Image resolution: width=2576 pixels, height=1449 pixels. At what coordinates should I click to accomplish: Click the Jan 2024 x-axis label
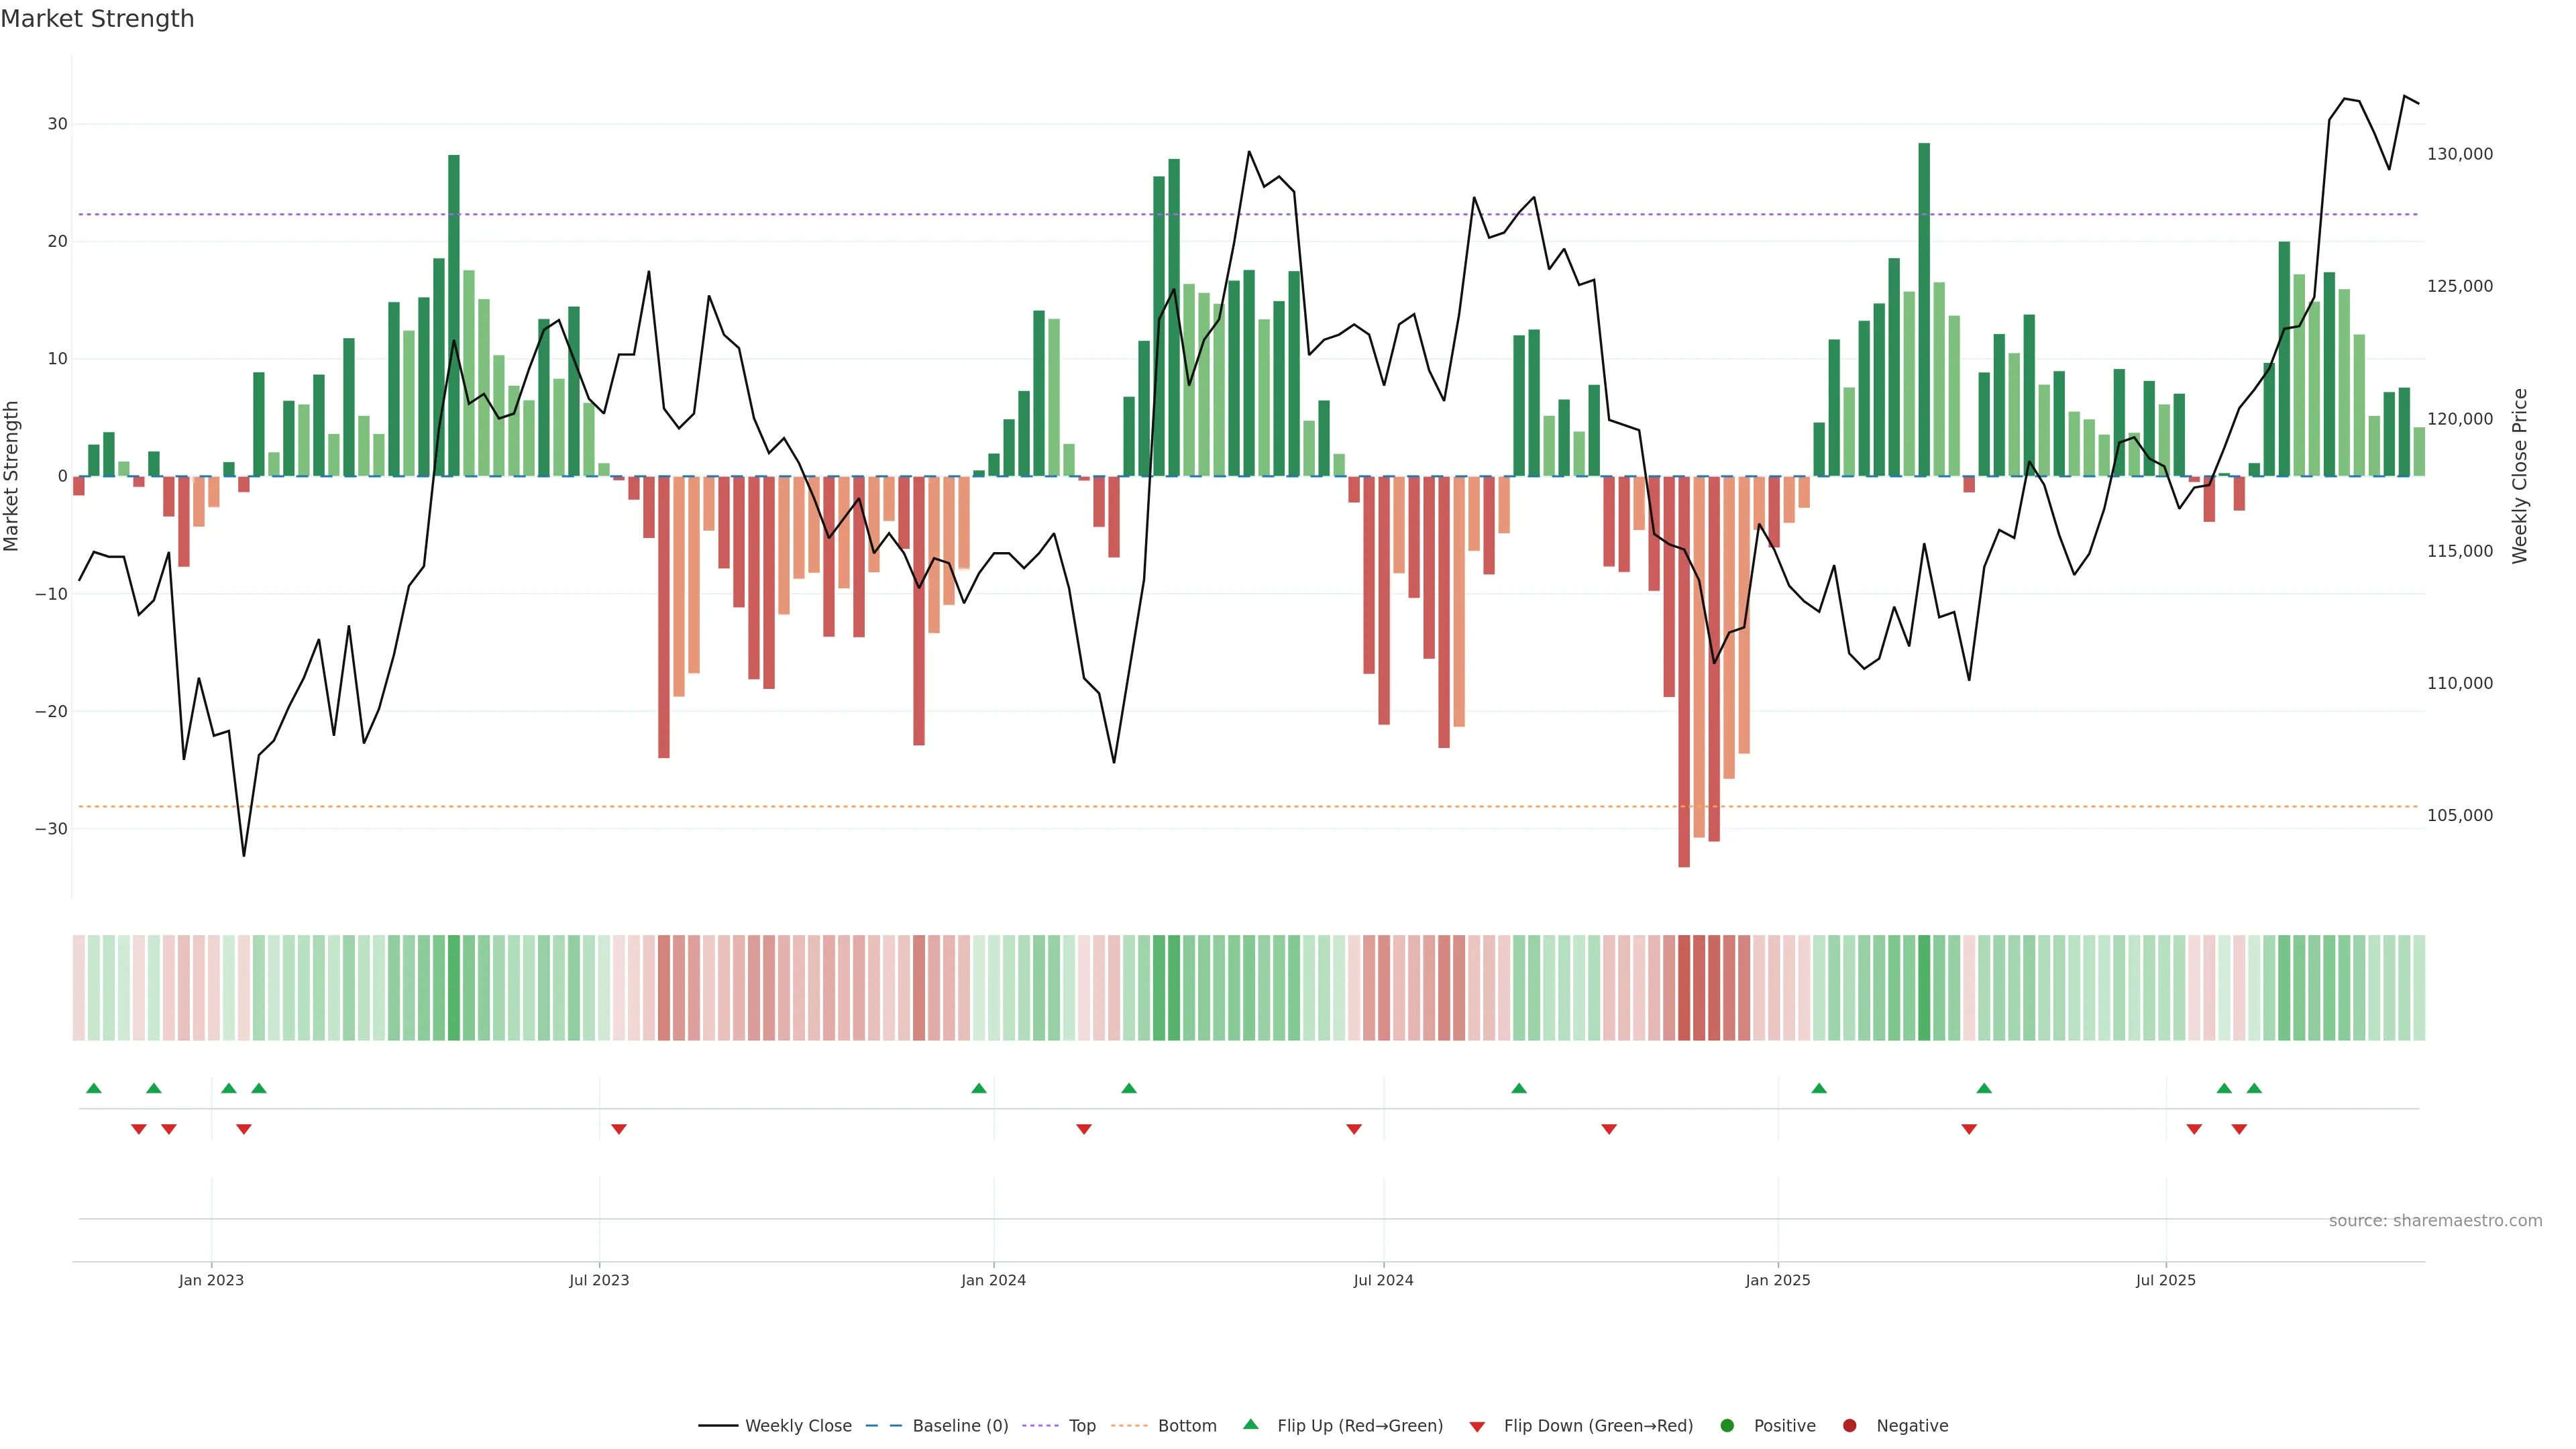click(x=993, y=1280)
